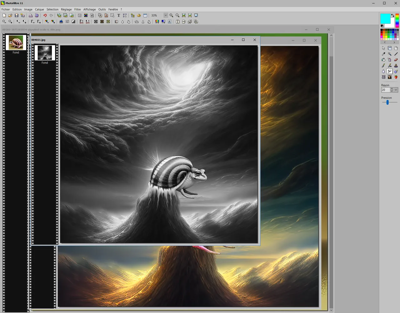Pick the Eraser tool
Viewport: 400px width, 313px height.
[x=396, y=60]
